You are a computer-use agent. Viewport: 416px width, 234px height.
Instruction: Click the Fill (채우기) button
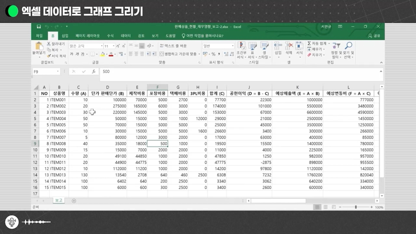[315, 49]
